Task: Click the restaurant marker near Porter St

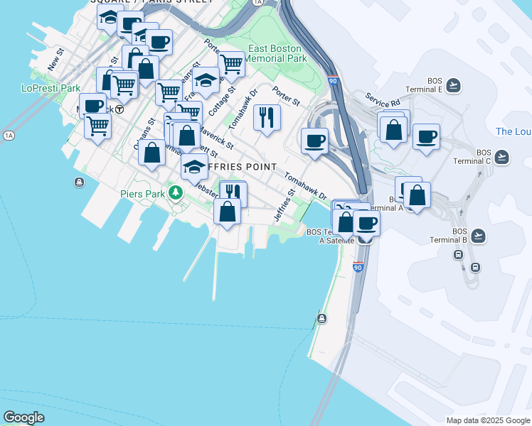Action: pos(267,117)
